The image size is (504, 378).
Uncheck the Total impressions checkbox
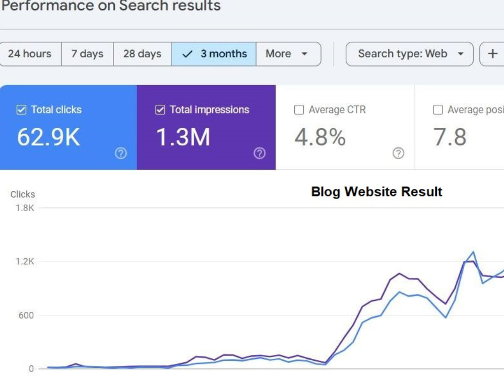coord(160,109)
